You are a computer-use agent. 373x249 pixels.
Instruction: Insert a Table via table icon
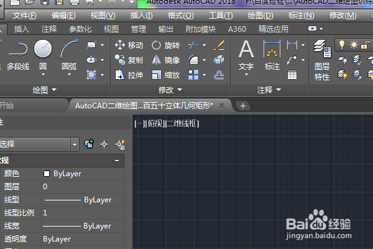[x=292, y=75]
